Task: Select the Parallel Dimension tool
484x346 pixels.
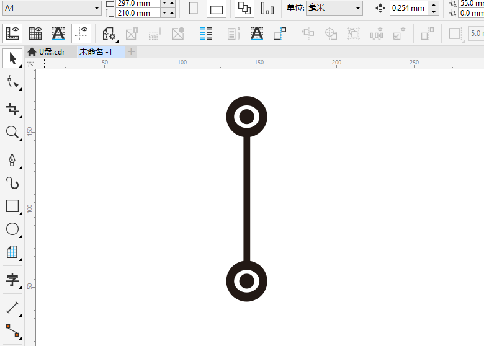Action: tap(12, 308)
